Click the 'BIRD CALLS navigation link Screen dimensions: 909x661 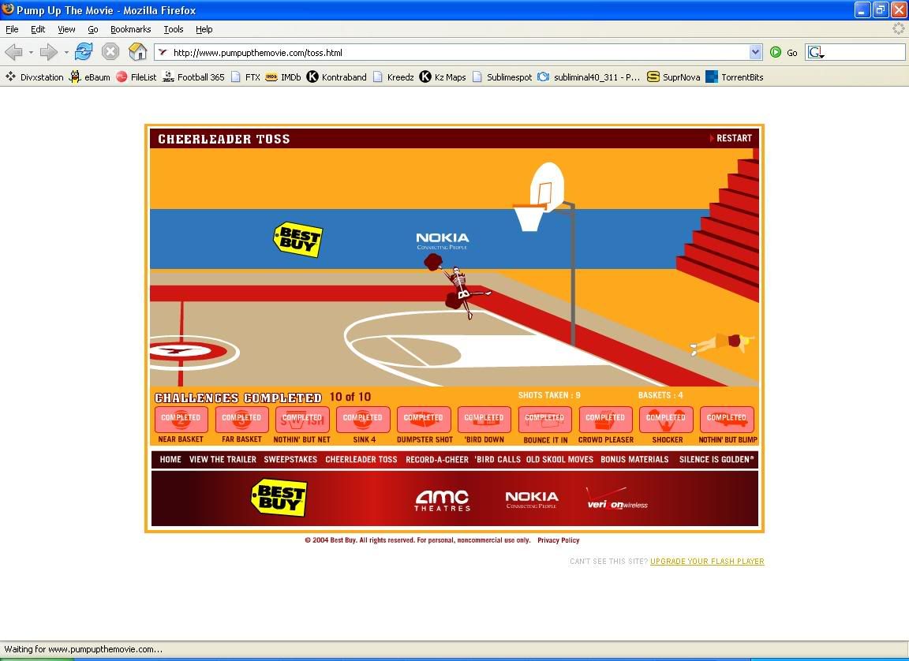(x=497, y=459)
